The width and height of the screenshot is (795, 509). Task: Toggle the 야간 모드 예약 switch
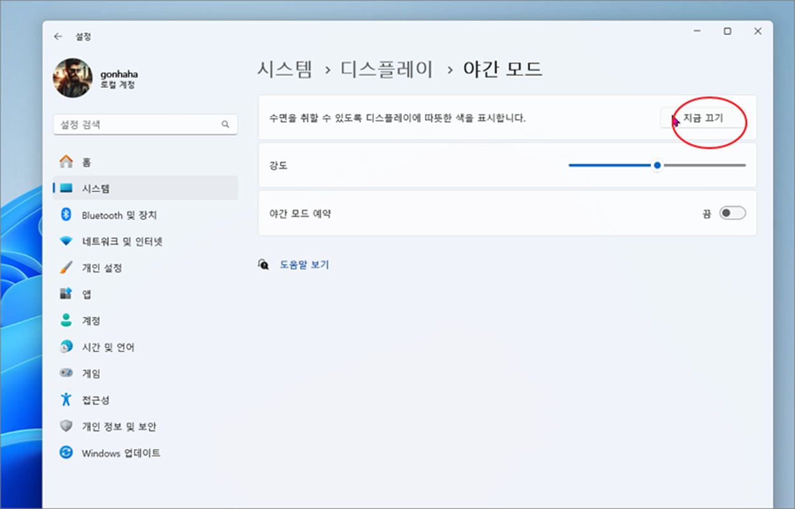coord(732,214)
